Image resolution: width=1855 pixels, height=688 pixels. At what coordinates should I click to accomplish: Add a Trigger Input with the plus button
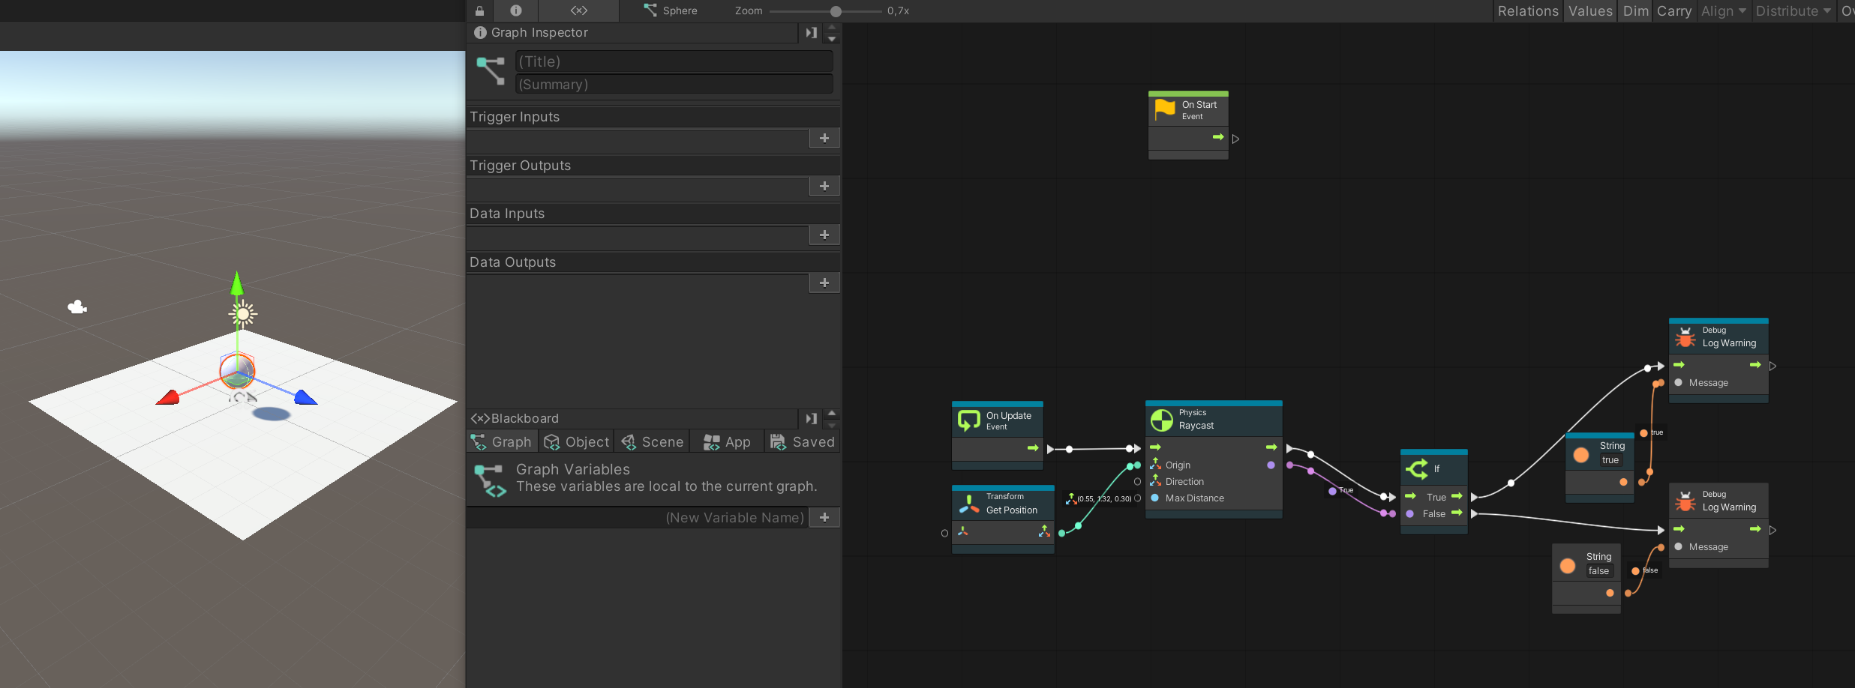tap(824, 138)
